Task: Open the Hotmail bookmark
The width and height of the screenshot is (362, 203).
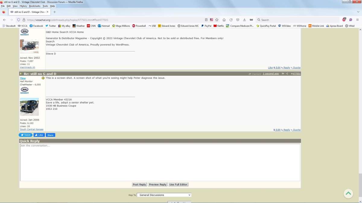Action: pos(104,26)
